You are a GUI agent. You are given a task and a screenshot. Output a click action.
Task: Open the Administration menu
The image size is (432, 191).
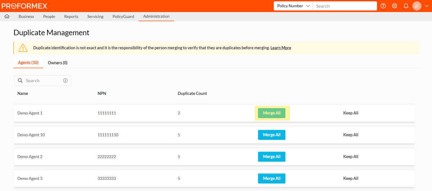click(156, 16)
